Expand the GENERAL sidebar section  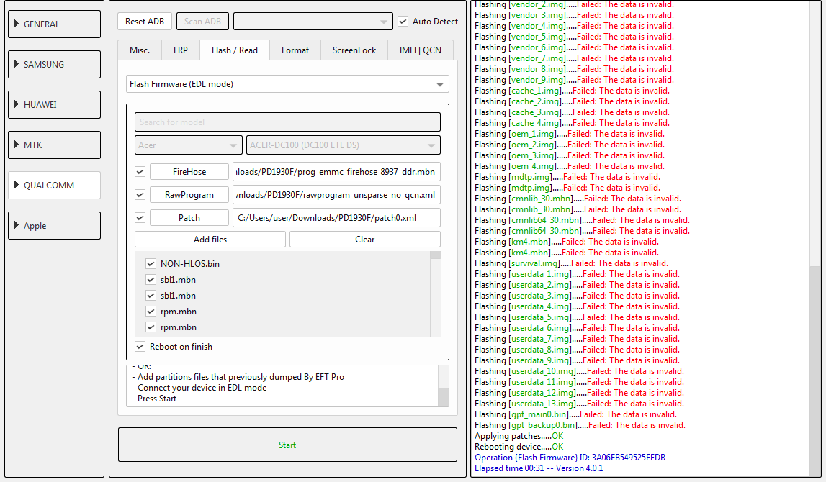(x=54, y=24)
